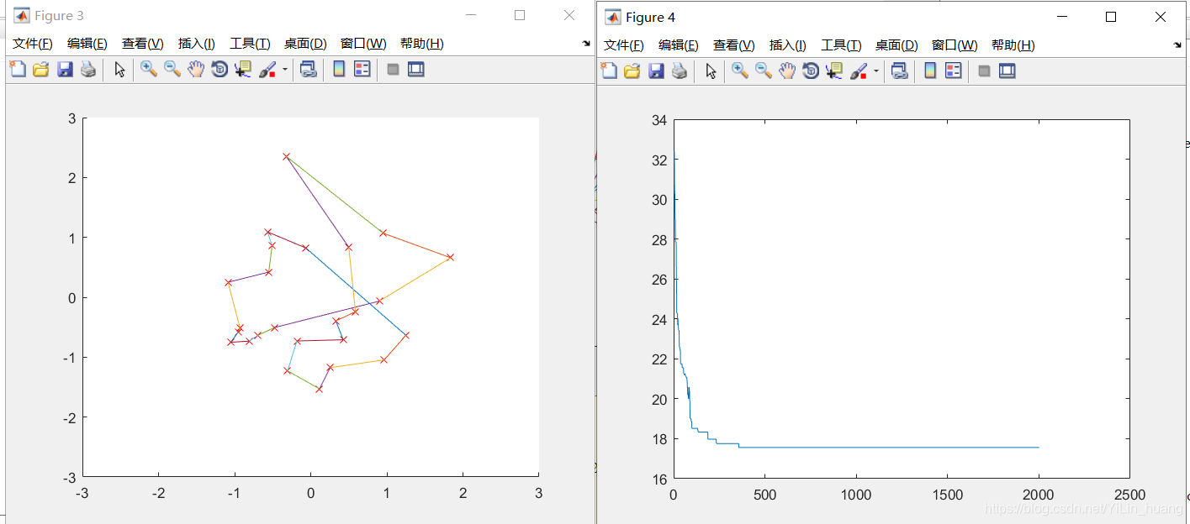Open 查看(V) menu in Figure 4
Viewport: 1190px width, 524px height.
(x=734, y=45)
